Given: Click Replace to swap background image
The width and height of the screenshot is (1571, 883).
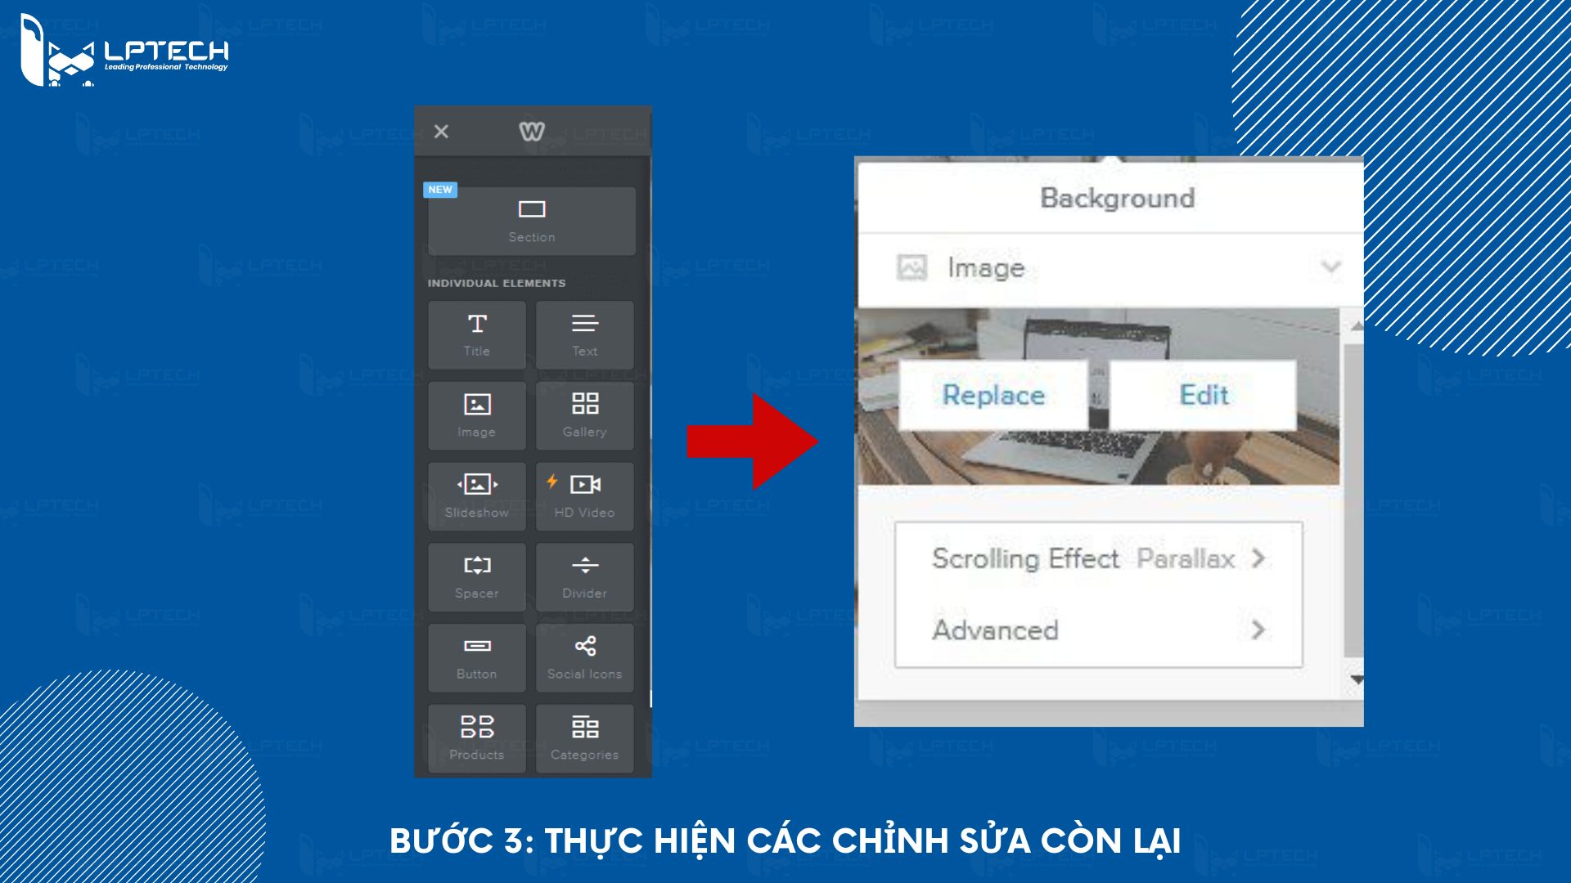Looking at the screenshot, I should 991,395.
